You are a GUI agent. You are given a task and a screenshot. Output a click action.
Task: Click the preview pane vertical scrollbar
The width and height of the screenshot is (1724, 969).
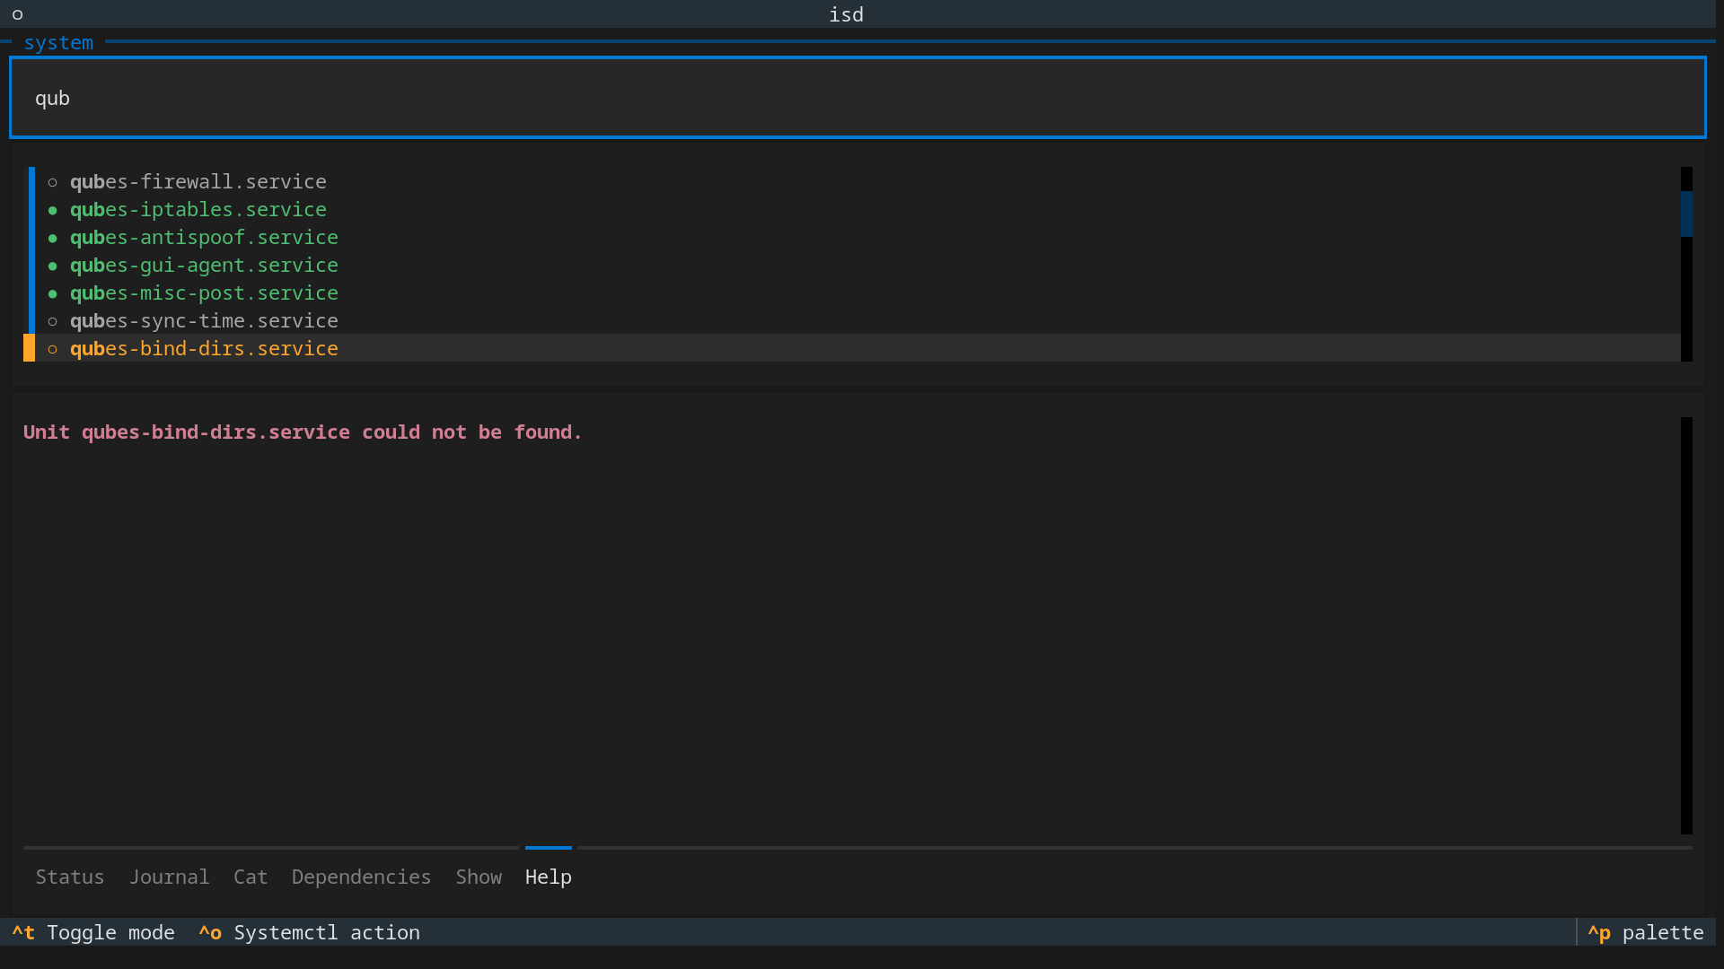click(x=1686, y=625)
